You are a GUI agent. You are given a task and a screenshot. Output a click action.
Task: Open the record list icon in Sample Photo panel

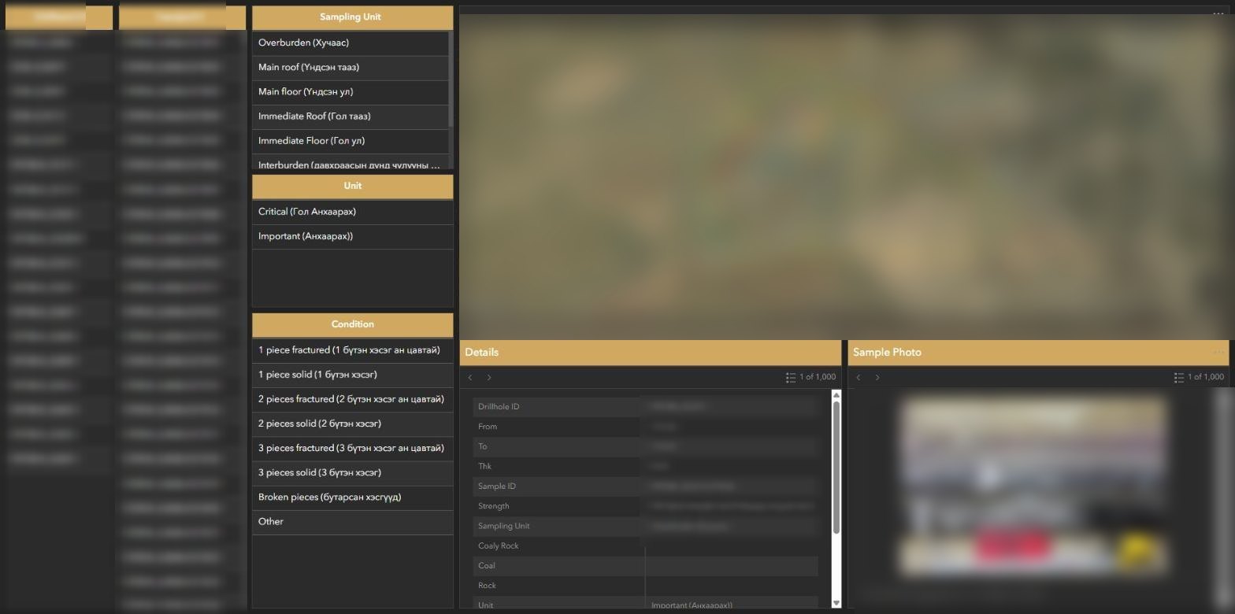pos(1179,378)
